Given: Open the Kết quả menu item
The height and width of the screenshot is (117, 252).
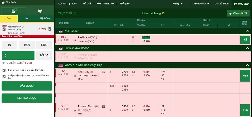Looking at the screenshot, I should [x=87, y=4].
